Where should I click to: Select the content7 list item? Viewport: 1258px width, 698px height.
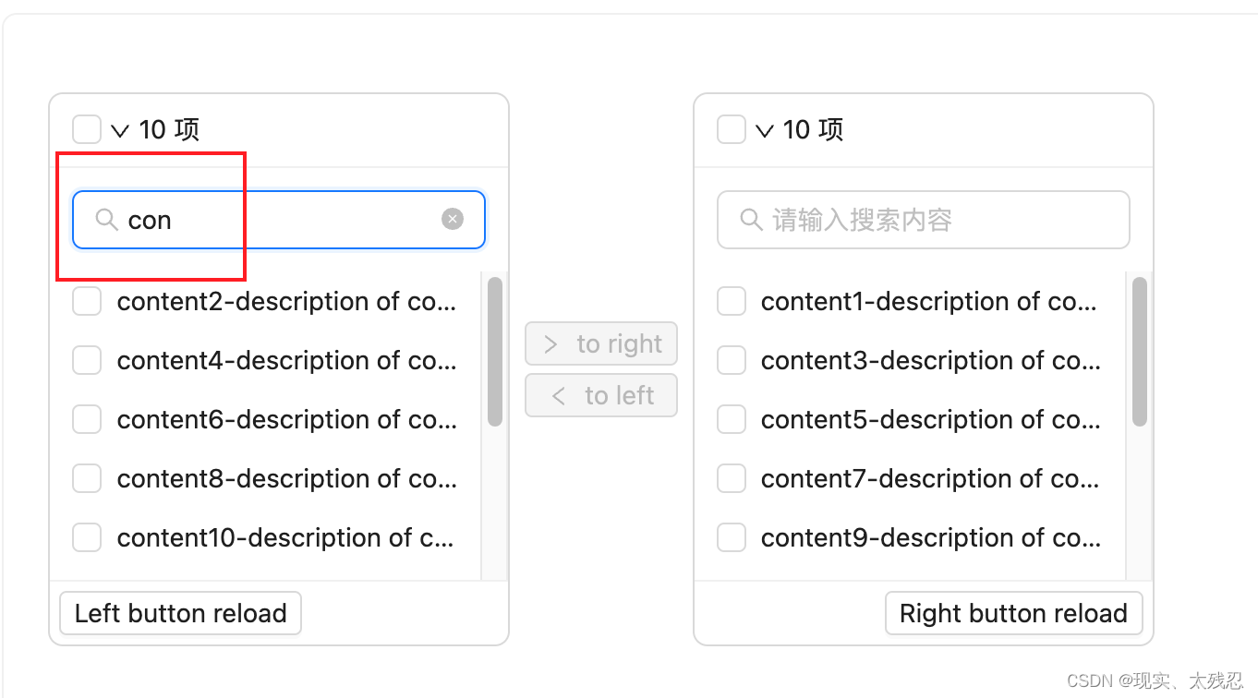click(911, 478)
